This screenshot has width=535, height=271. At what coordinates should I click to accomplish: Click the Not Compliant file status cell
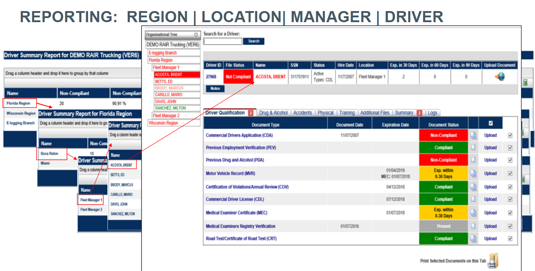[x=238, y=77]
